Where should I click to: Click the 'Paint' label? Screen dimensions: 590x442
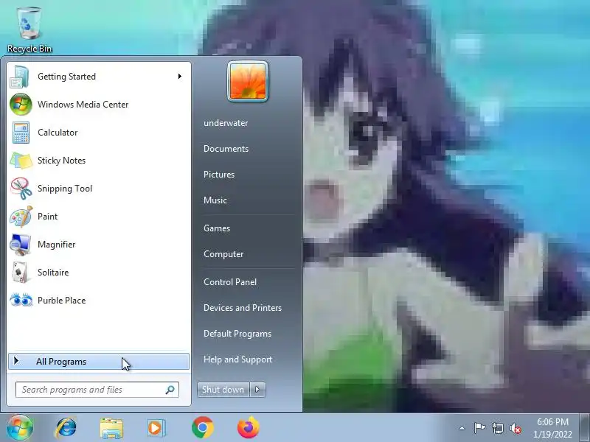(x=47, y=217)
